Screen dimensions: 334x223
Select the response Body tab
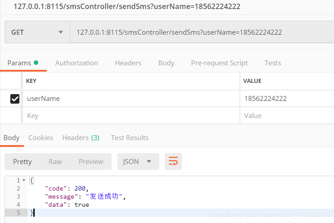(12, 138)
